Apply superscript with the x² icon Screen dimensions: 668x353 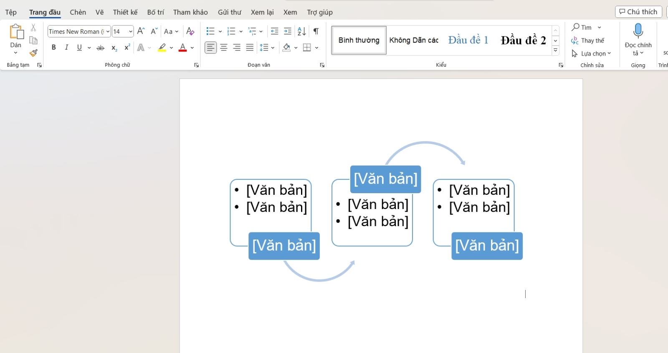tap(127, 48)
